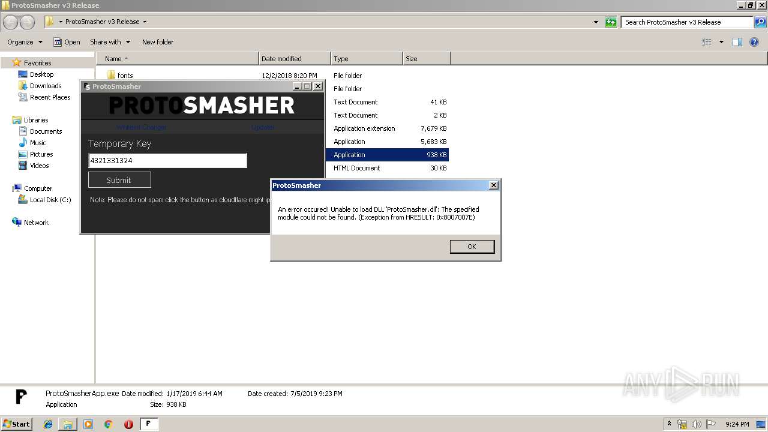Viewport: 768px width, 432px height.
Task: Open the Videos library
Action: pyautogui.click(x=40, y=166)
